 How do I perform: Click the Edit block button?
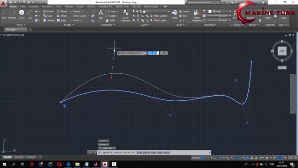pyautogui.click(x=183, y=16)
